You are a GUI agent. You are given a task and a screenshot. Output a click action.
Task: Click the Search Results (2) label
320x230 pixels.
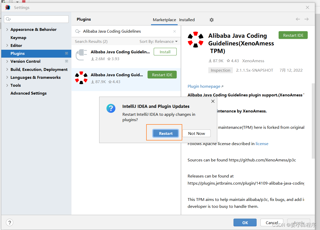point(91,41)
